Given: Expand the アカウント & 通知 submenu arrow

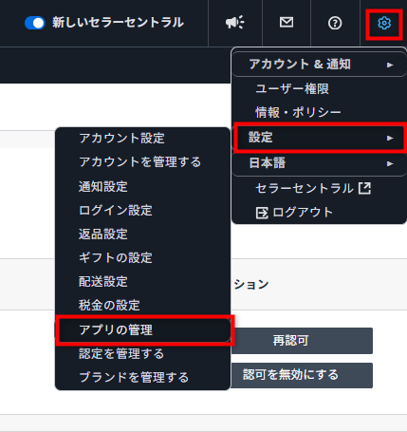Looking at the screenshot, I should tap(390, 65).
